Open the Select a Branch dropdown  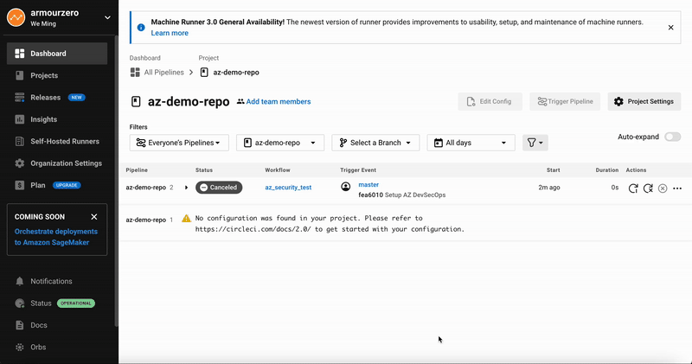375,143
